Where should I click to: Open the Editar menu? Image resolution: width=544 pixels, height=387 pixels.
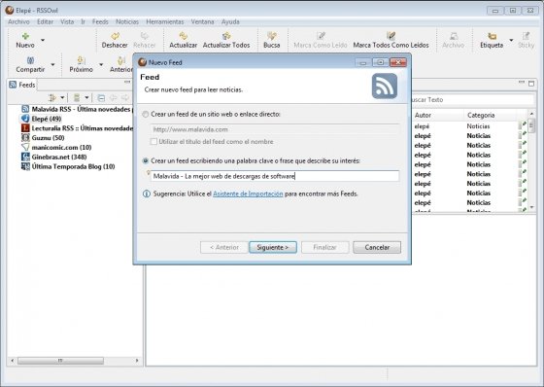click(x=45, y=21)
